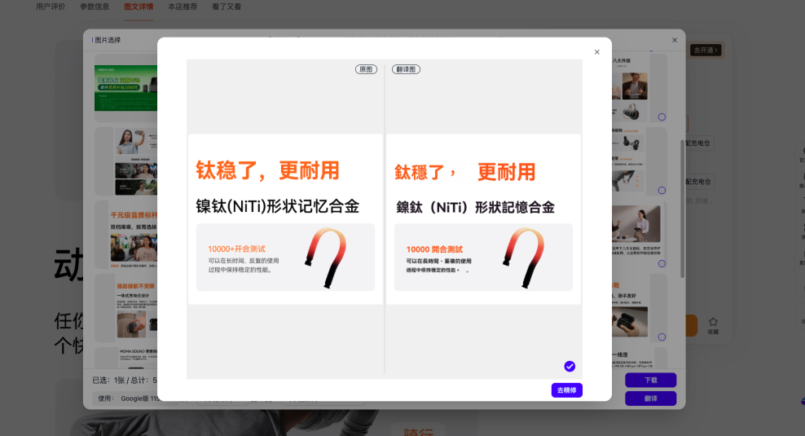805x436 pixels.
Task: Click the image selection dialog scrollbar
Action: point(682,209)
